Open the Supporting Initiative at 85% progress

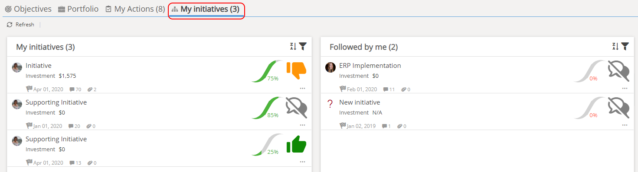pyautogui.click(x=56, y=102)
